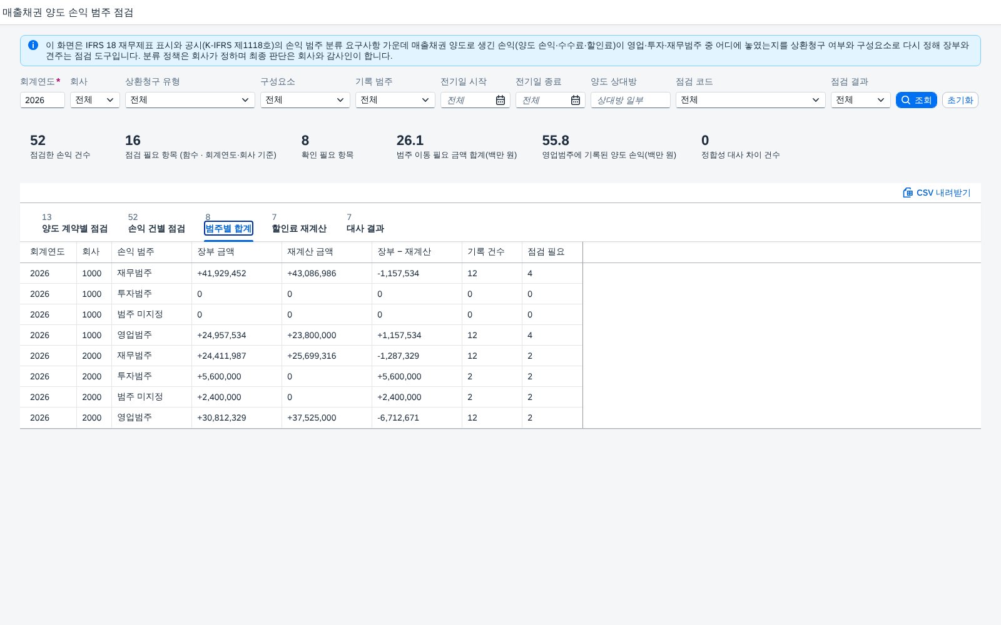Click the 조회 search button

point(917,100)
